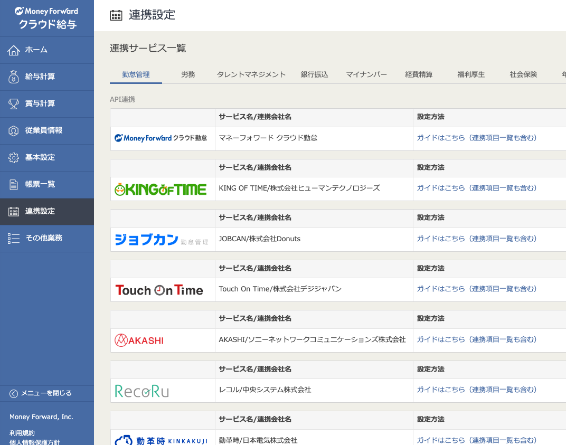
Task: Open the マイナンバー tab
Action: click(x=366, y=75)
